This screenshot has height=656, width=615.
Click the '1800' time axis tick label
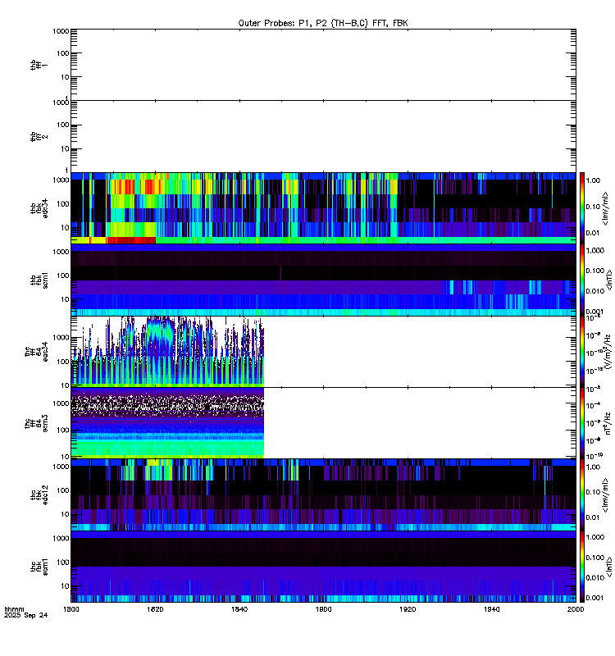tap(71, 609)
